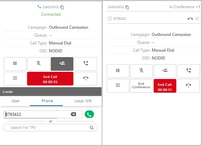Click the Confer header bar
This screenshot has height=146, width=202.
pyautogui.click(x=51, y=92)
